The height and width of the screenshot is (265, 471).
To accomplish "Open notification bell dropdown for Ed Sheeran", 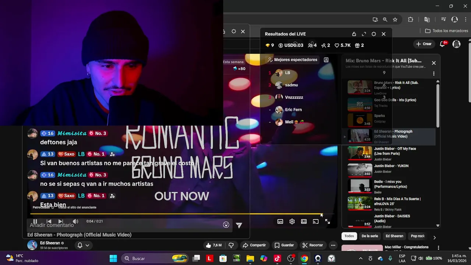I will point(83,245).
